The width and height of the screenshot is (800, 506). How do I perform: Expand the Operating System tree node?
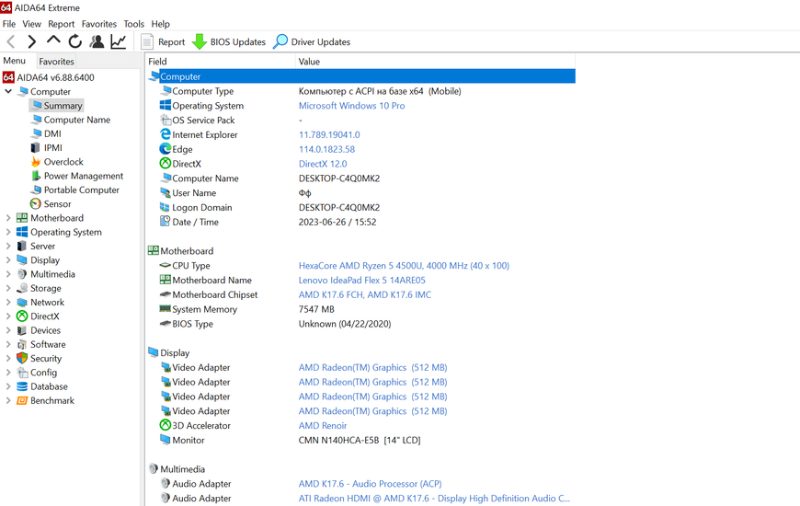[8, 232]
